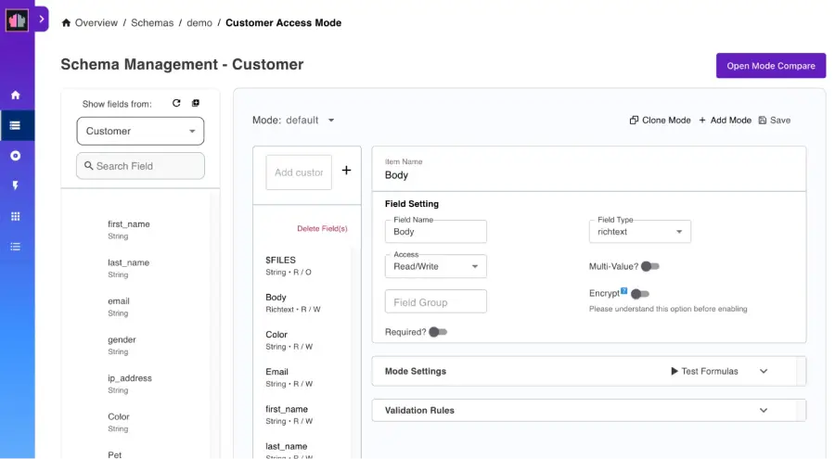835x459 pixels.
Task: Open the Access Read/Write dropdown
Action: [x=436, y=266]
